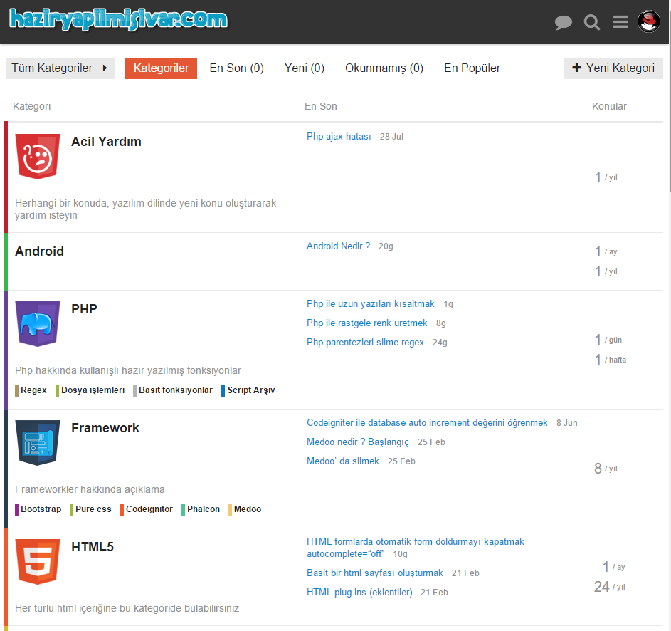Expand the Tüm Kategoriler dropdown
The width and height of the screenshot is (671, 631).
pyautogui.click(x=60, y=68)
